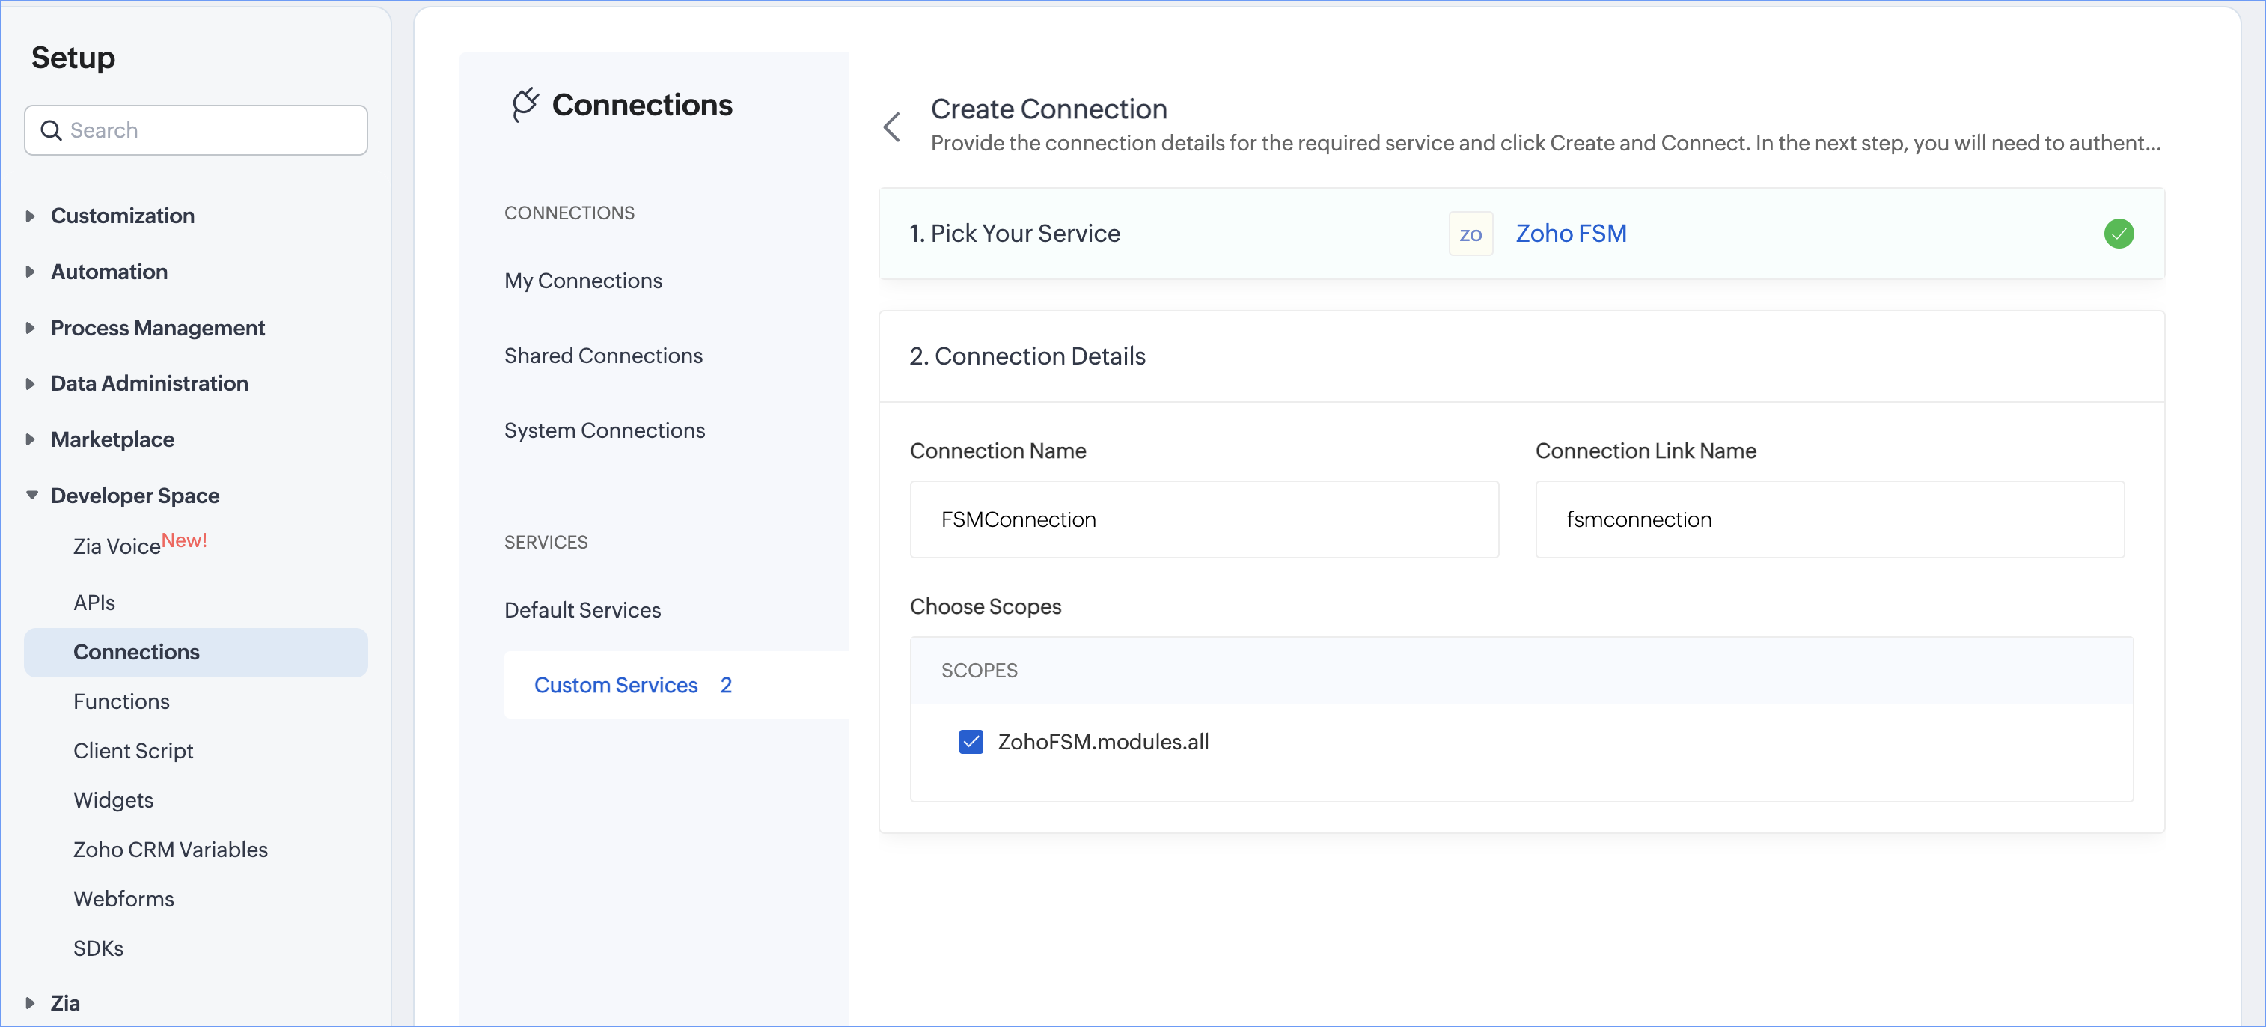Image resolution: width=2266 pixels, height=1027 pixels.
Task: Expand the Zia section arrow
Action: (x=31, y=1002)
